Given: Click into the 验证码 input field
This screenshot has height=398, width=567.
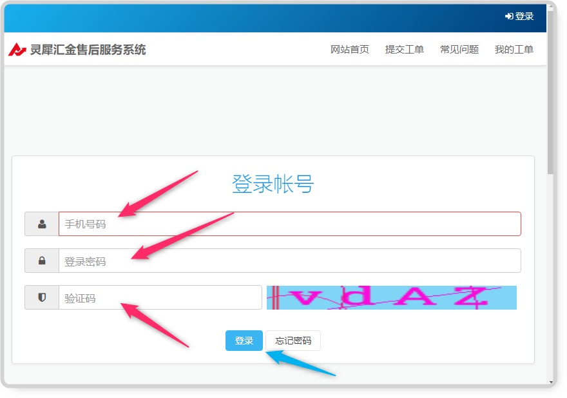Looking at the screenshot, I should pos(160,298).
